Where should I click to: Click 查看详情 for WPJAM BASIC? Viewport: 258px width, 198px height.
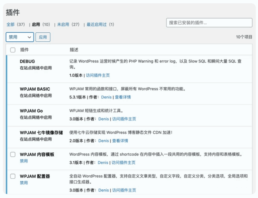[x=123, y=97]
